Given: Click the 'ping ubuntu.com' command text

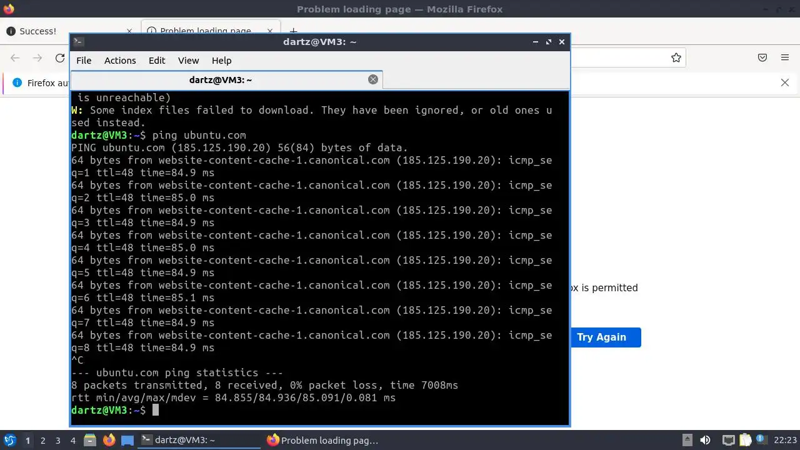Looking at the screenshot, I should click(199, 135).
